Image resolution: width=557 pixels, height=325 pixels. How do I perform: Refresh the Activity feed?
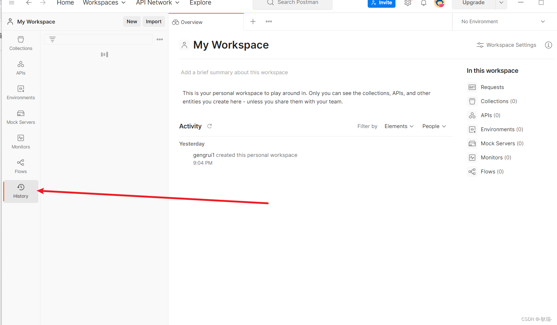coord(209,126)
